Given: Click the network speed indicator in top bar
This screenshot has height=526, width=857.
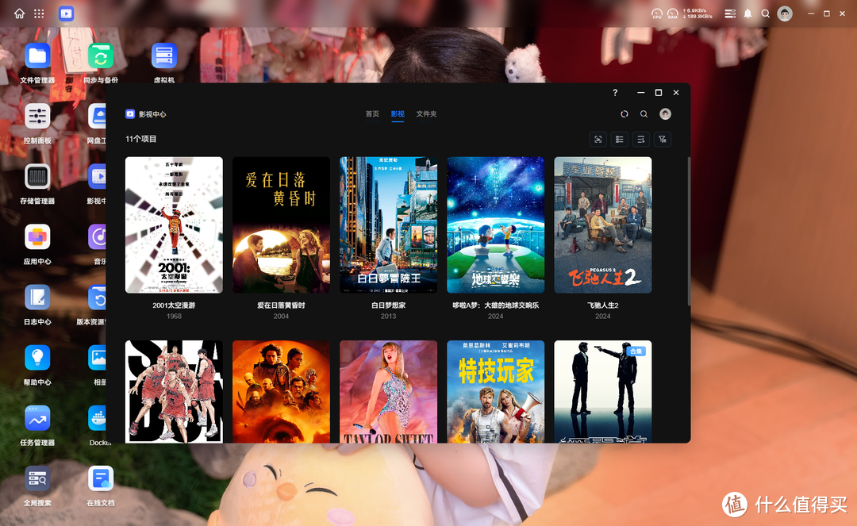Looking at the screenshot, I should (698, 13).
